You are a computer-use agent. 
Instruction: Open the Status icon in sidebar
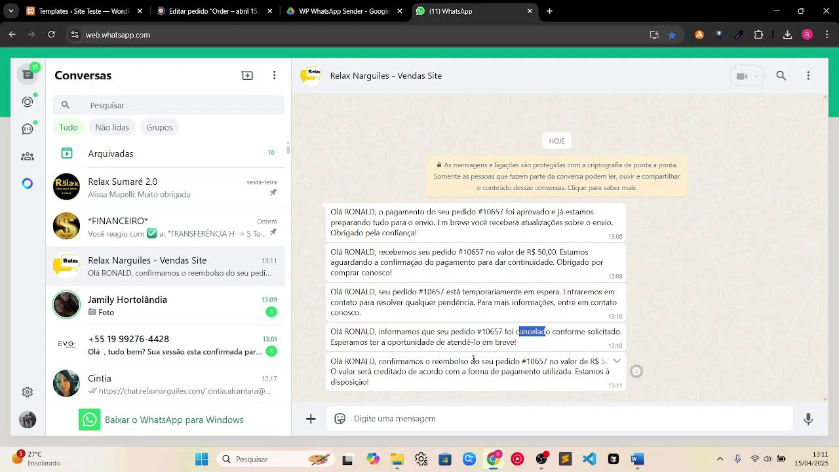pyautogui.click(x=28, y=102)
